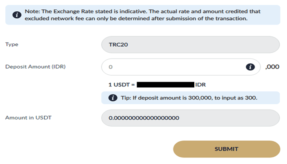Select the TRC20 type field
This screenshot has width=287, height=164.
click(190, 45)
